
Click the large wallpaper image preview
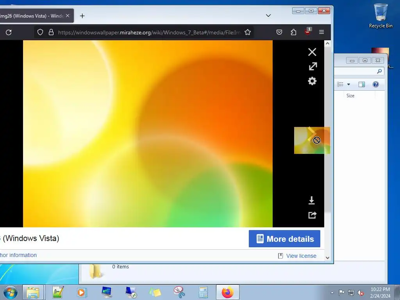148,134
